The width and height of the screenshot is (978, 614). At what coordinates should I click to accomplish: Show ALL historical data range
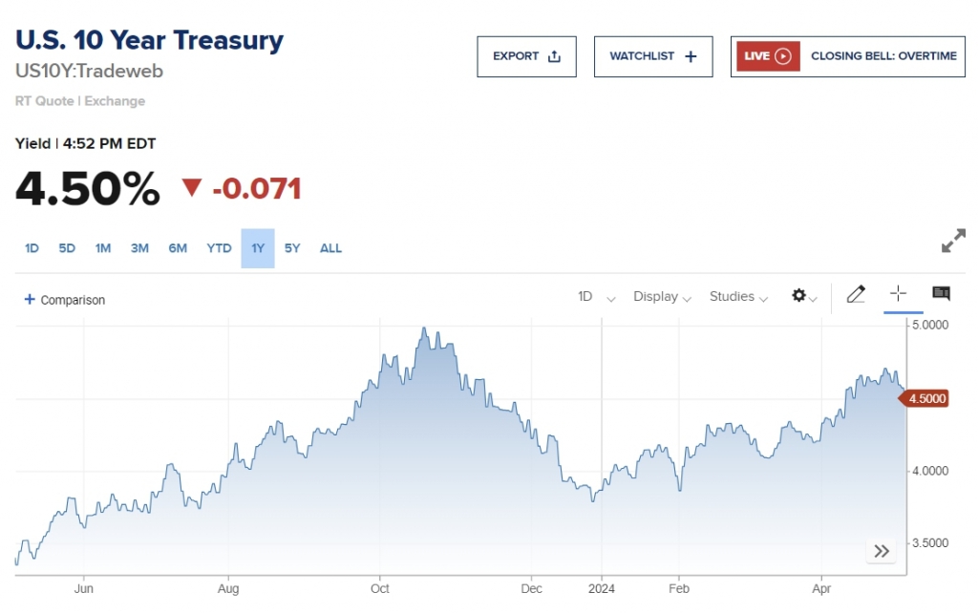pyautogui.click(x=330, y=248)
